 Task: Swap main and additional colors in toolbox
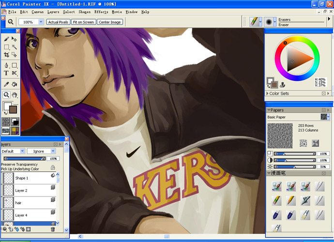tap(5, 113)
